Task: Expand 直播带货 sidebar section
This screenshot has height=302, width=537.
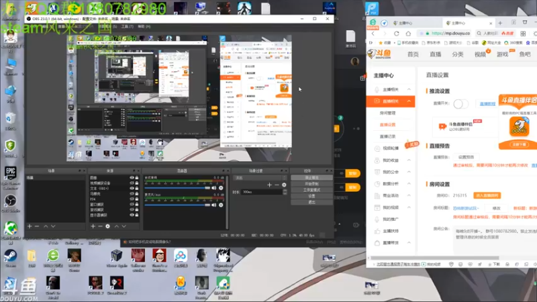Action: pyautogui.click(x=409, y=243)
